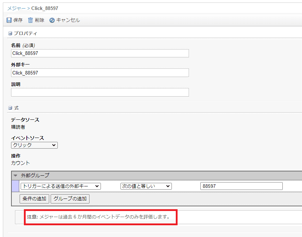Click the Click_88597 breadcrumb title

pyautogui.click(x=45, y=8)
